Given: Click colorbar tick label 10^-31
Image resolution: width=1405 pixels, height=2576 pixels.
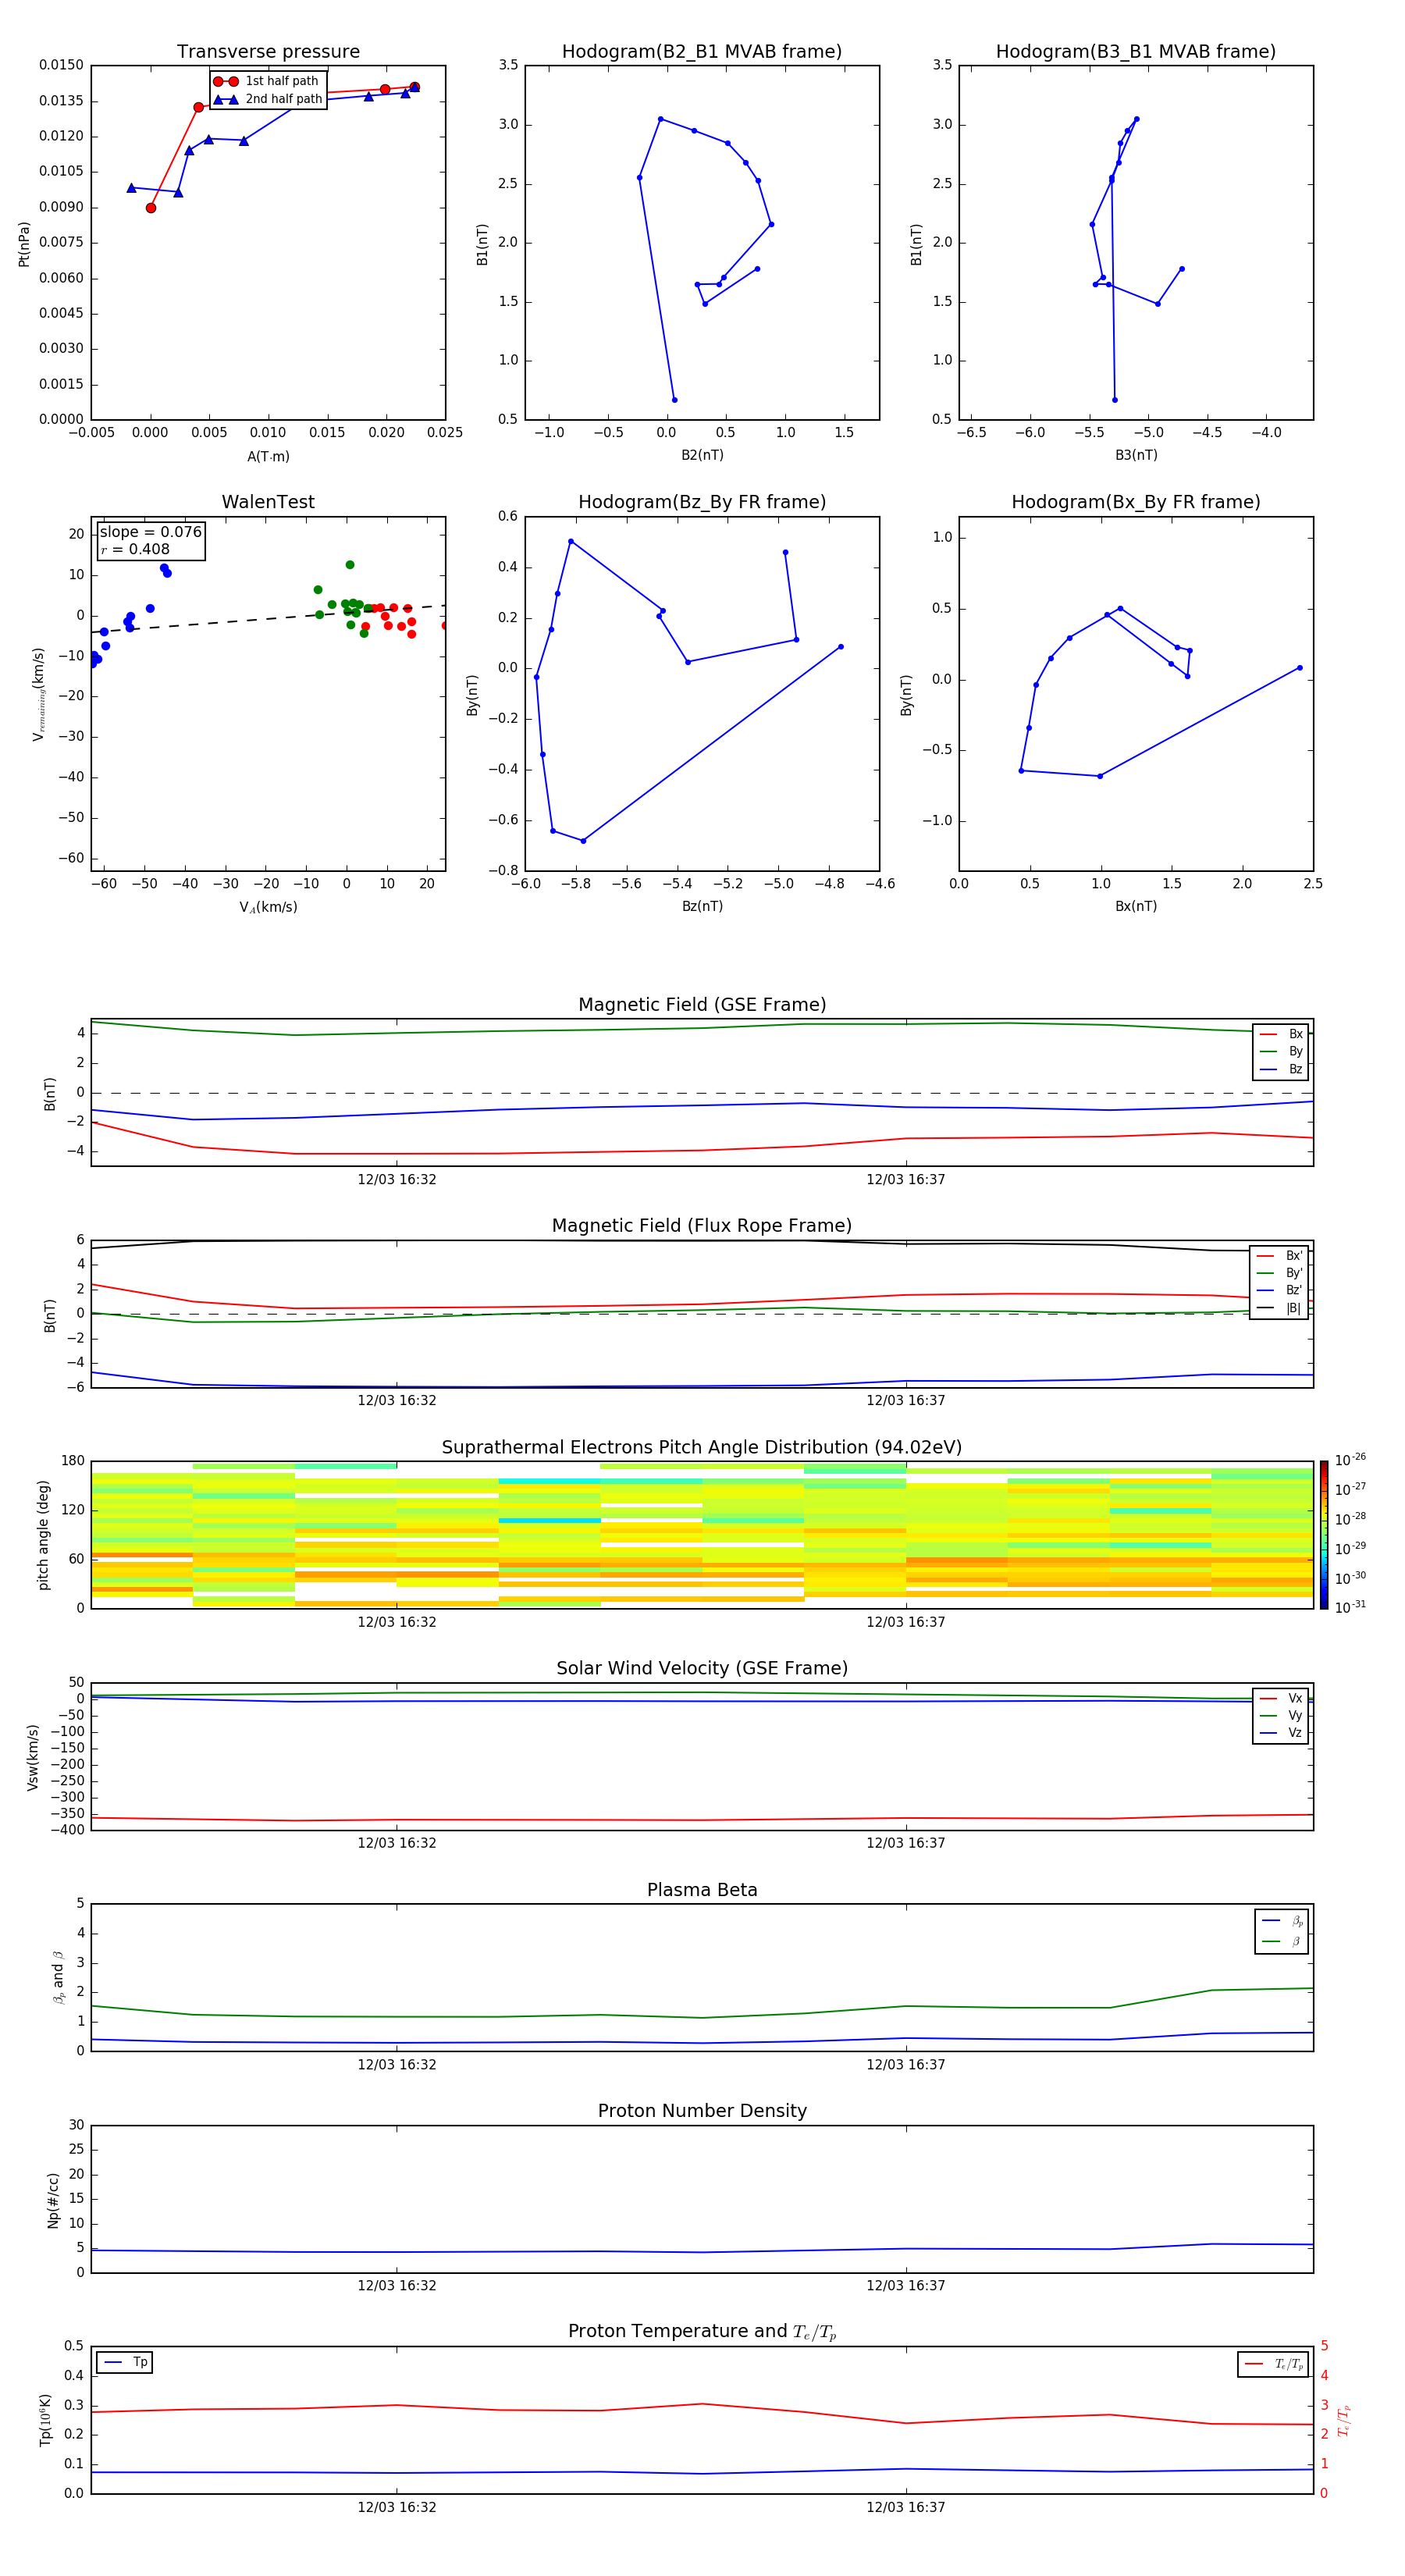Looking at the screenshot, I should pyautogui.click(x=1350, y=1607).
